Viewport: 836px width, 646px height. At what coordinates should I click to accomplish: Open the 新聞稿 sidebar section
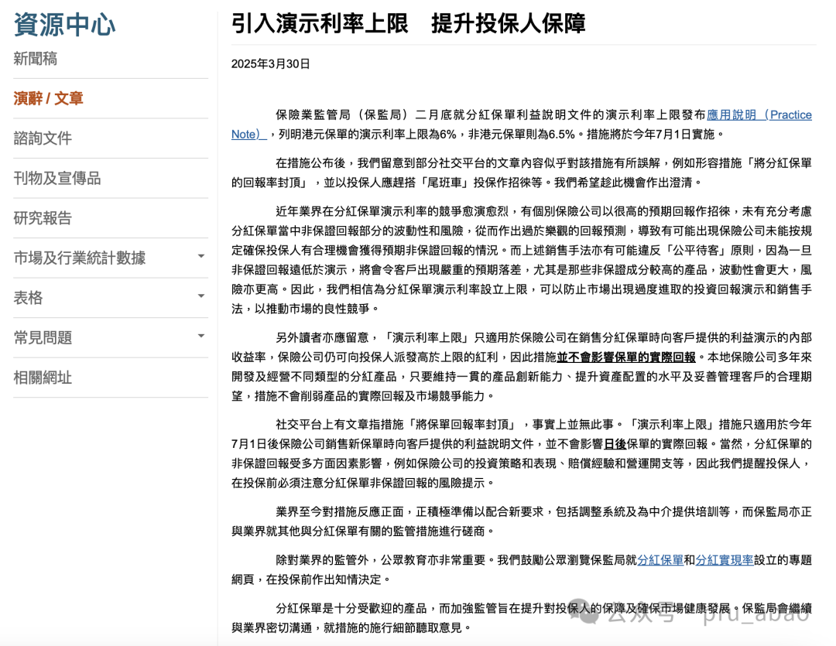(35, 59)
